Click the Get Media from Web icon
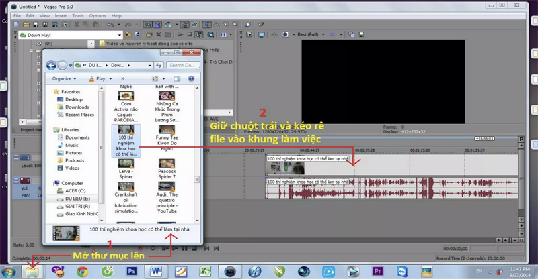 210,35
